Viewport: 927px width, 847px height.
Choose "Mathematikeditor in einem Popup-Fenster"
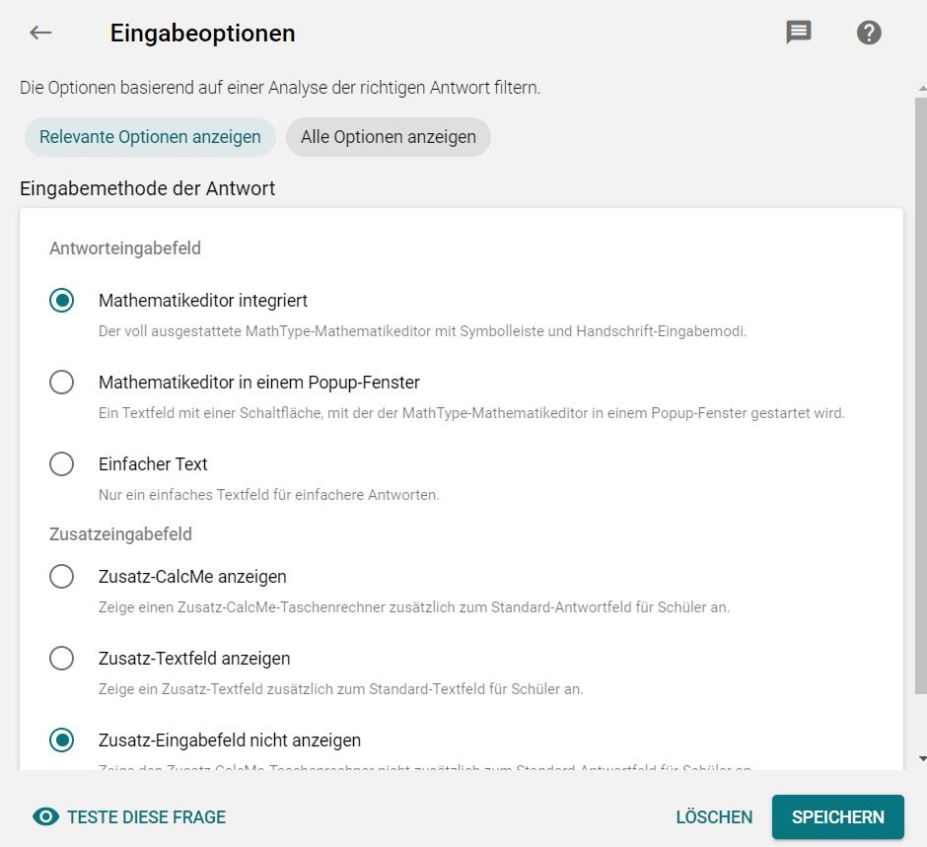(61, 383)
